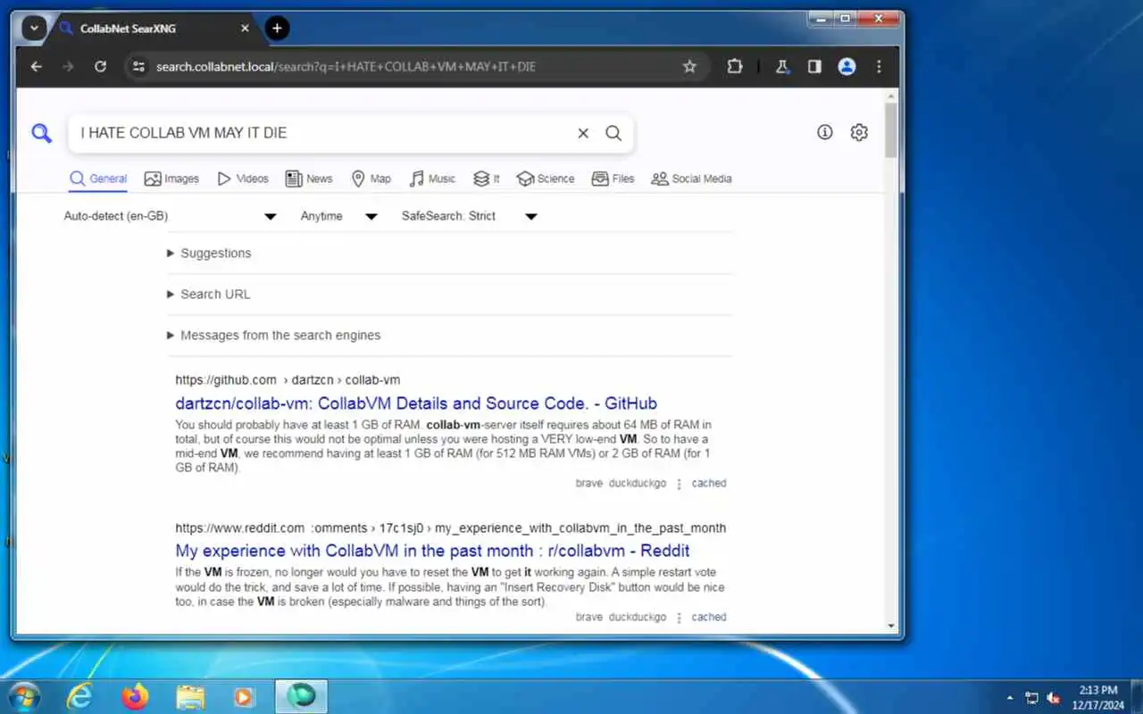Image resolution: width=1143 pixels, height=714 pixels.
Task: Show hidden system tray icons
Action: [x=1010, y=698]
